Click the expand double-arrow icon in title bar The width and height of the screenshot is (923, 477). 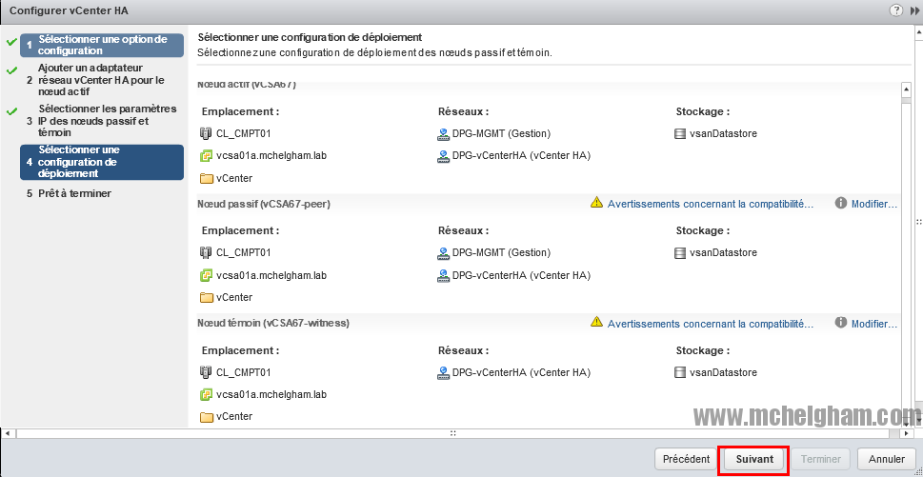(x=914, y=10)
